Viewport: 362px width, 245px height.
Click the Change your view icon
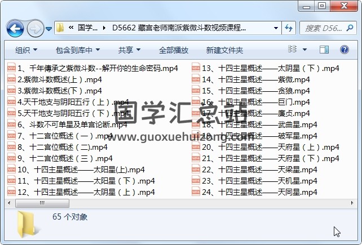click(293, 50)
